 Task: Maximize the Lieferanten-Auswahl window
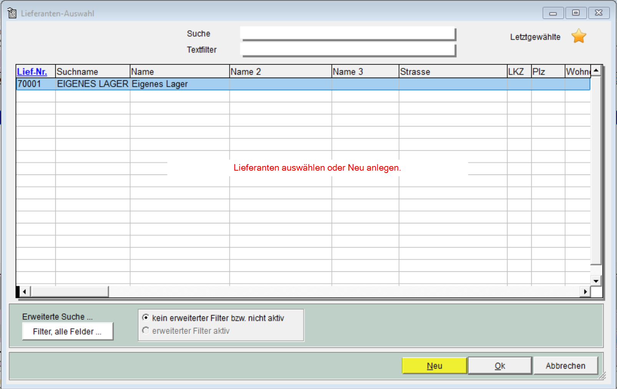[x=576, y=13]
